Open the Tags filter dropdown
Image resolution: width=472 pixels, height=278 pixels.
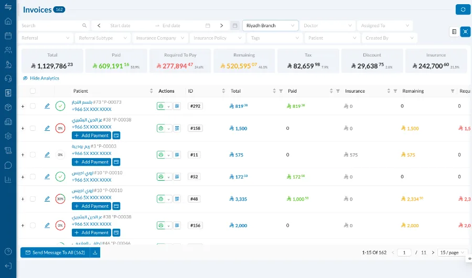pyautogui.click(x=275, y=38)
